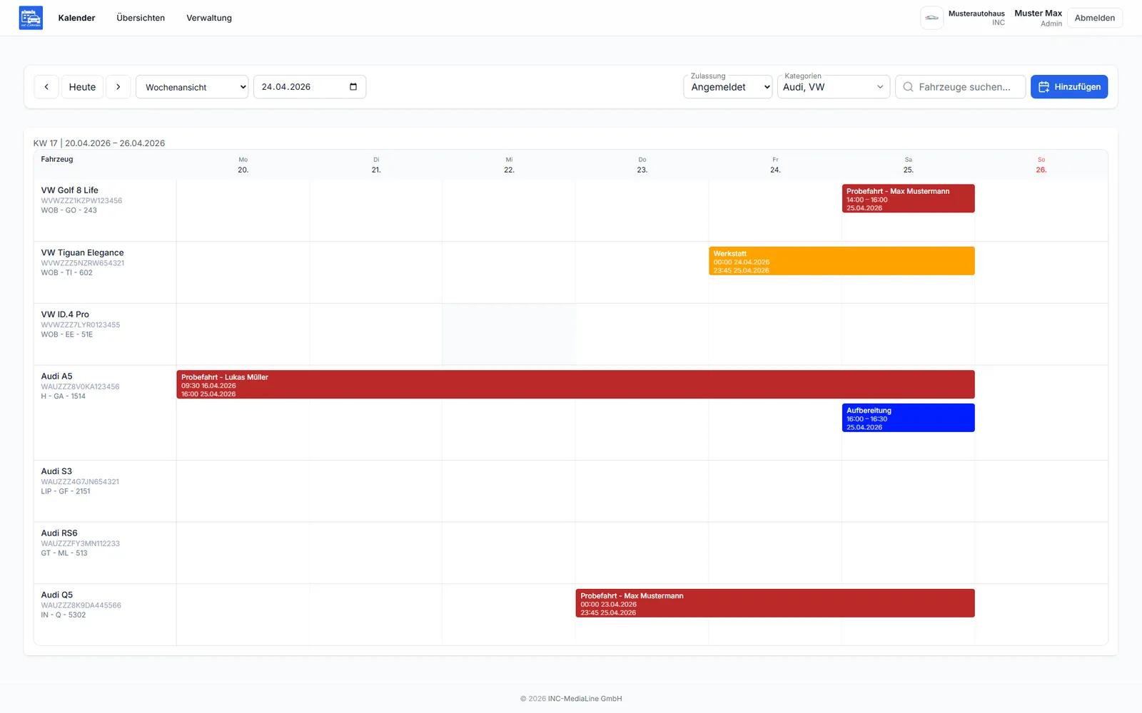The height and width of the screenshot is (713, 1142).
Task: Switch to the Kalender tab
Action: pos(76,18)
